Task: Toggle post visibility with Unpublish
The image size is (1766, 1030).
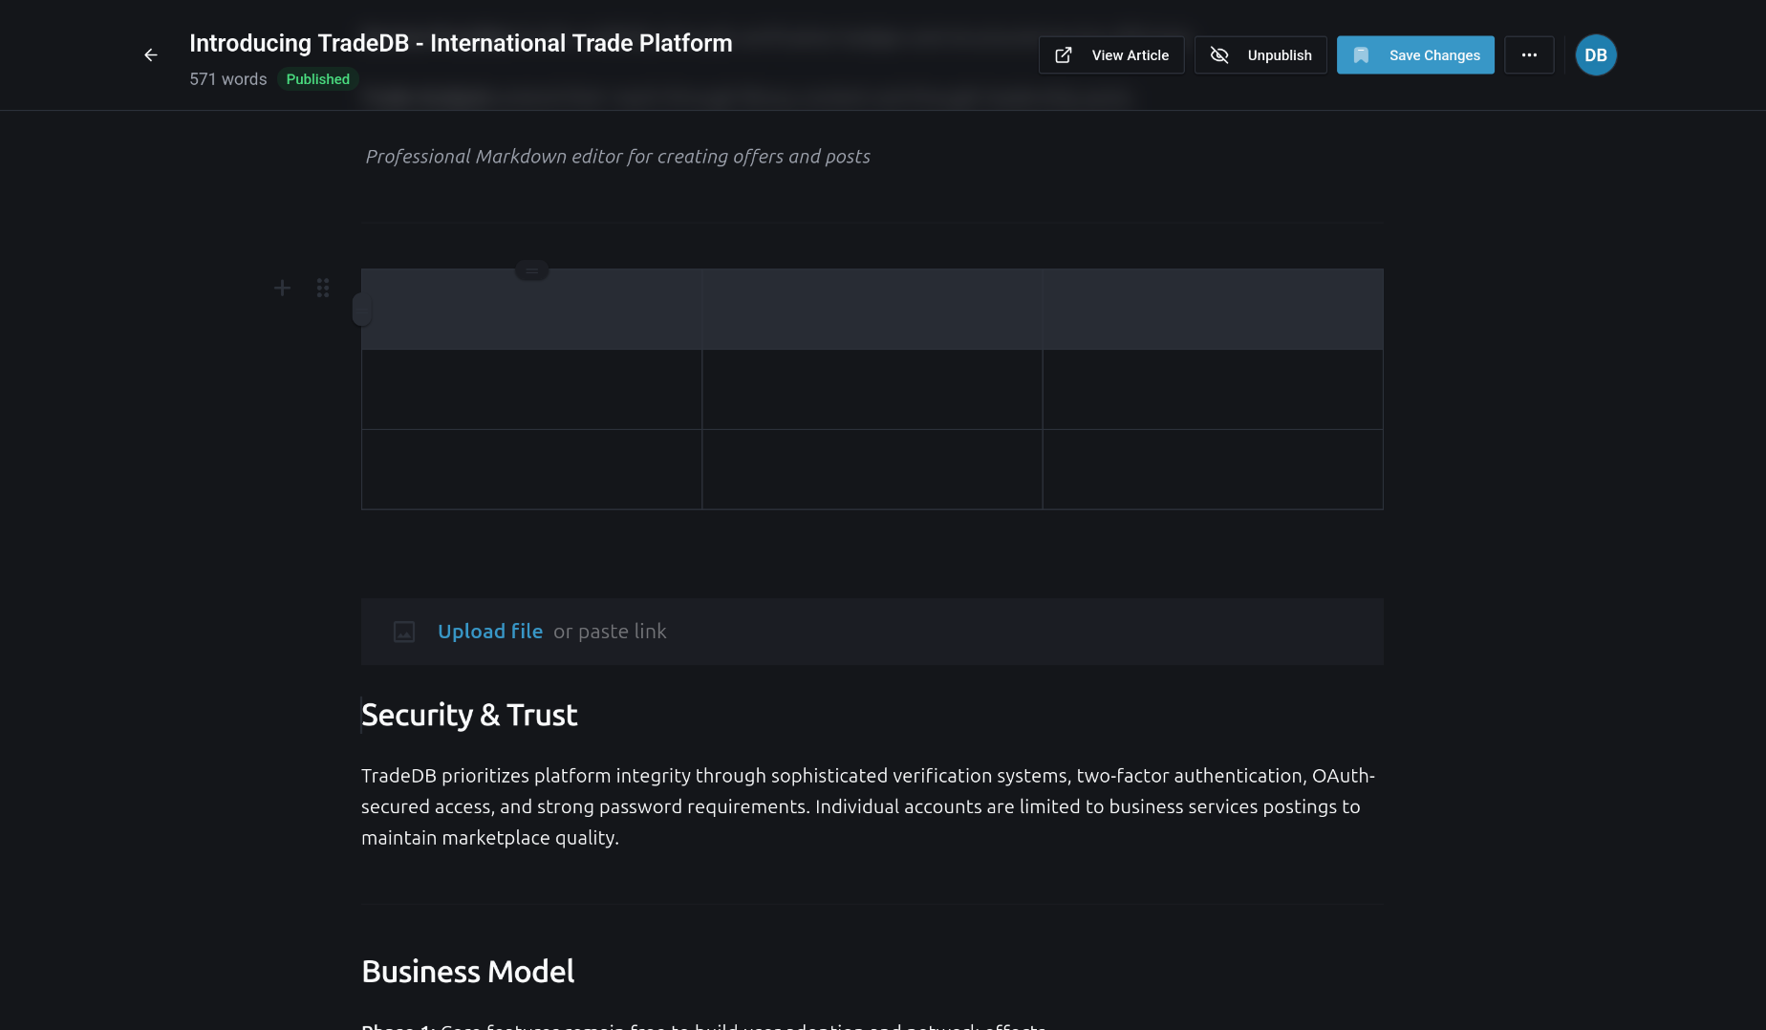Action: coord(1260,54)
